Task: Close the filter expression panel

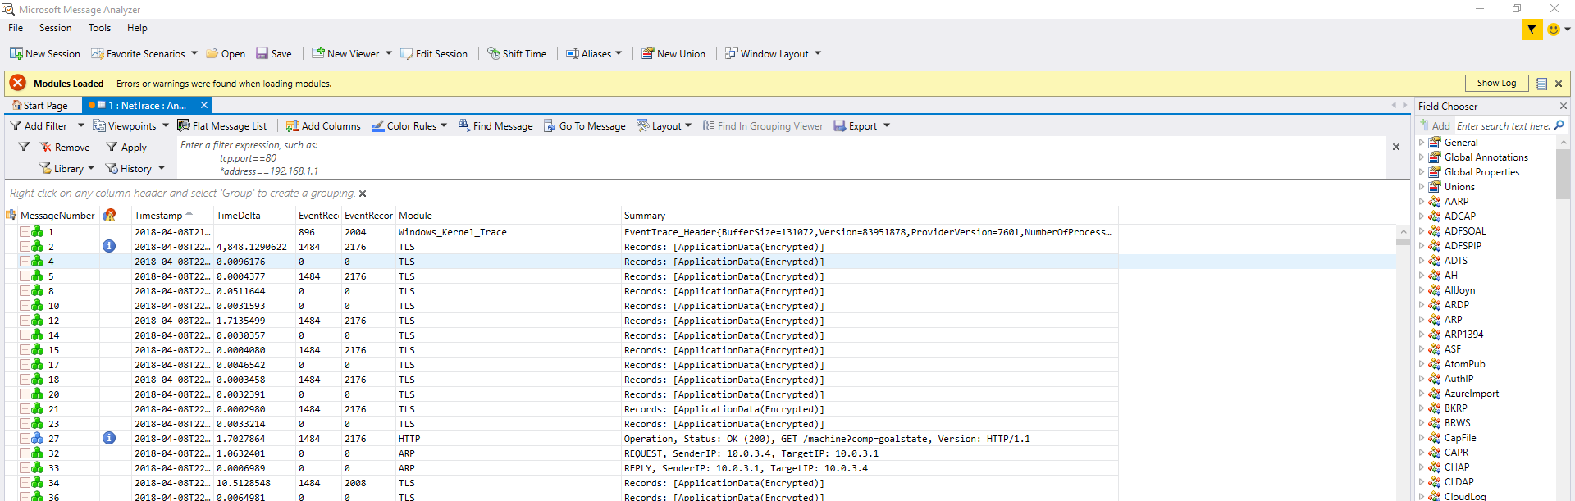Action: (1396, 147)
